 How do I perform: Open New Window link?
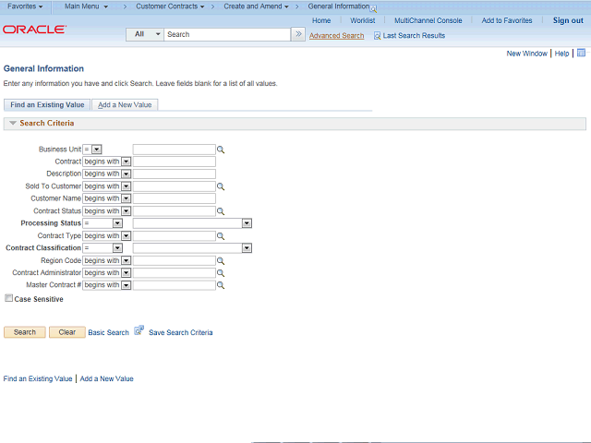[526, 54]
